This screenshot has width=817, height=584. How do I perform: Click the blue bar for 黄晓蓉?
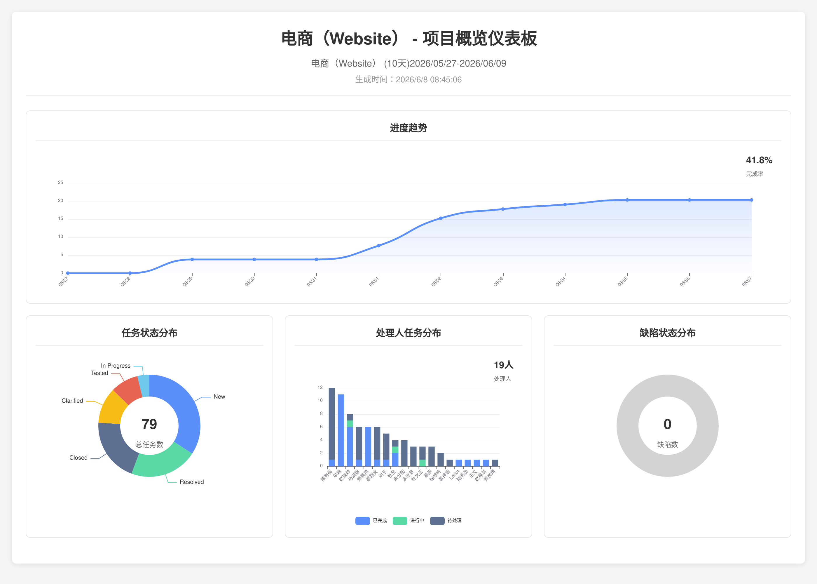pos(368,447)
